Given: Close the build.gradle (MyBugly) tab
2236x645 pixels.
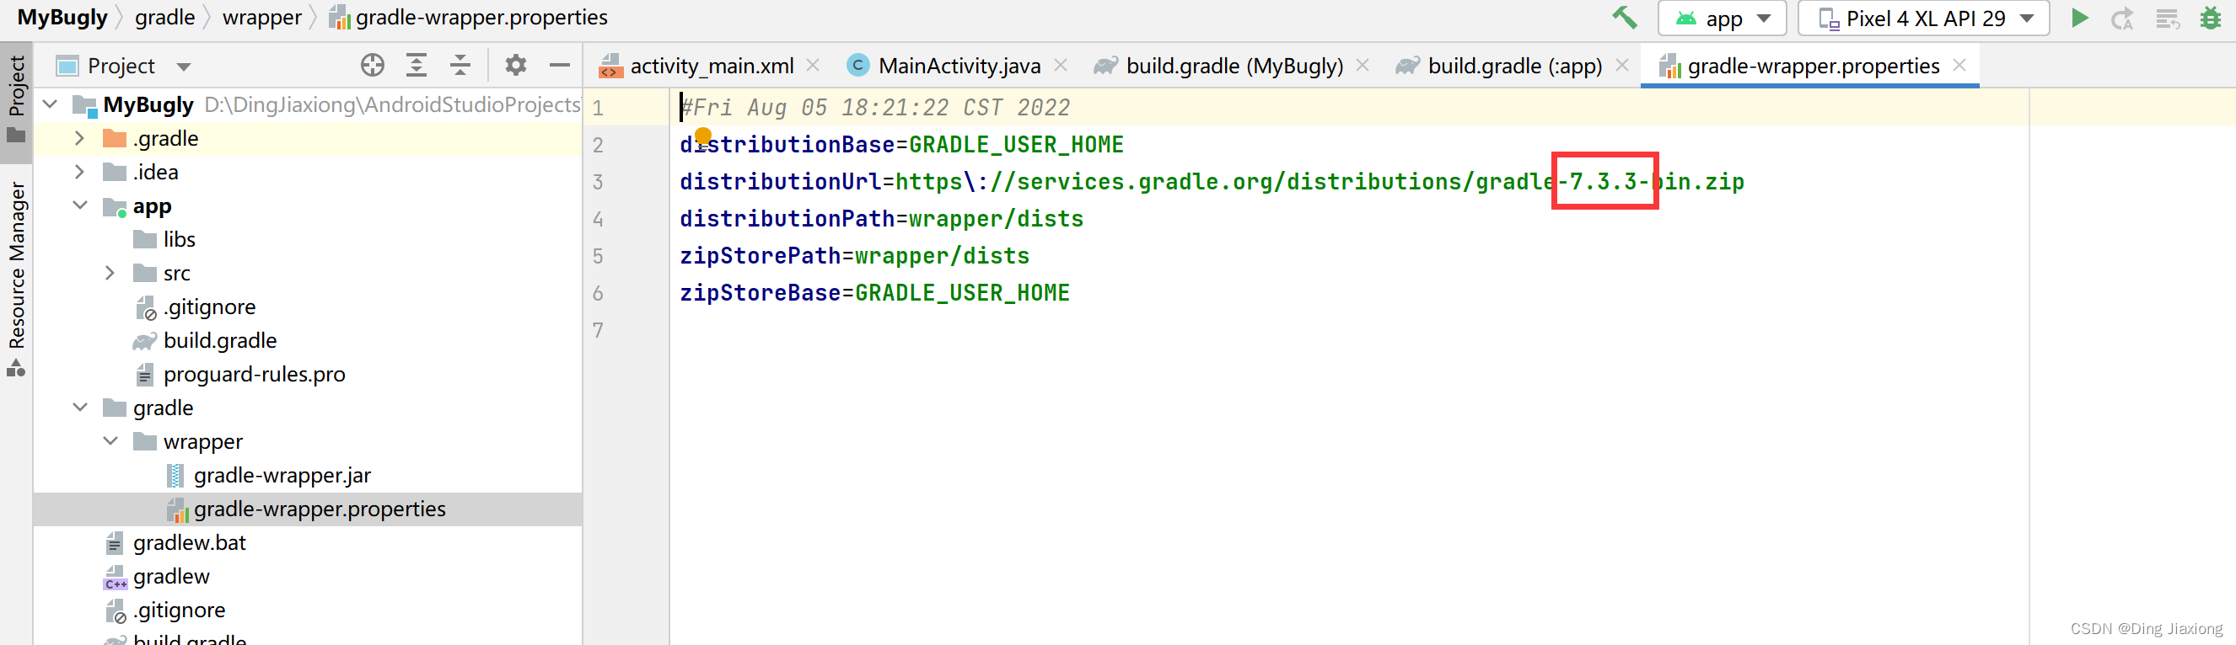Looking at the screenshot, I should pyautogui.click(x=1362, y=65).
